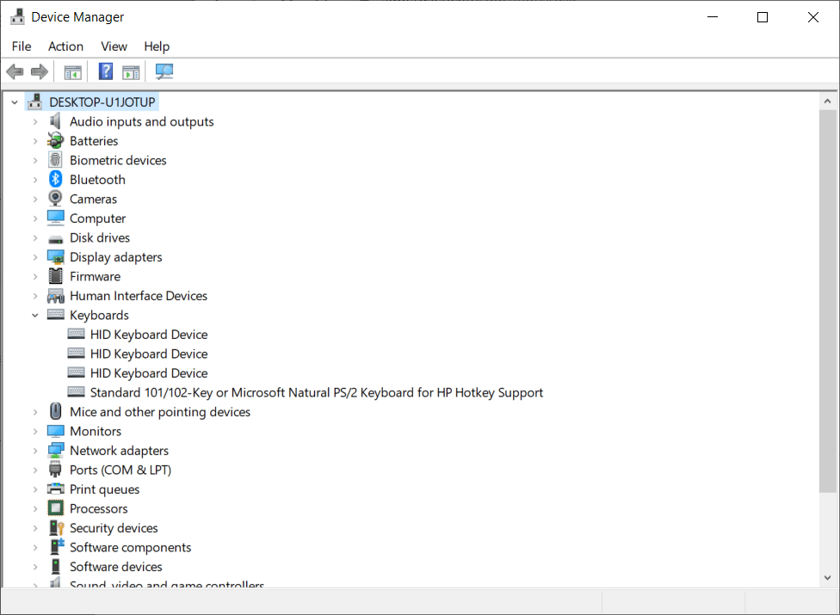Select Standard 101/102-Key PS/2 Keyboard entry
Viewport: 840px width, 615px height.
pos(317,392)
